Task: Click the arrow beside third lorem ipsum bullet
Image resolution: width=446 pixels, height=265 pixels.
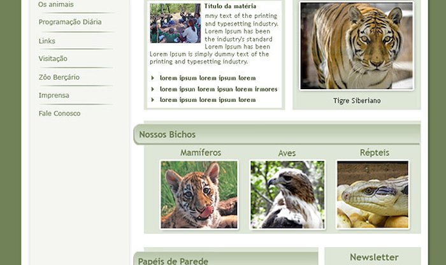Action: (x=153, y=100)
